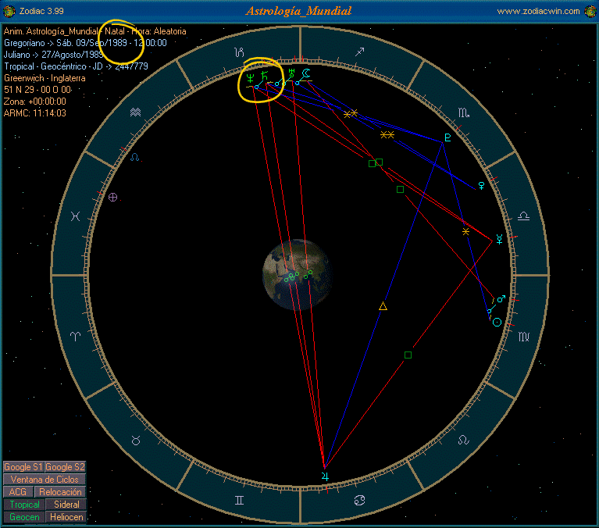The height and width of the screenshot is (528, 599).
Task: Click the Relocación button
Action: (60, 492)
